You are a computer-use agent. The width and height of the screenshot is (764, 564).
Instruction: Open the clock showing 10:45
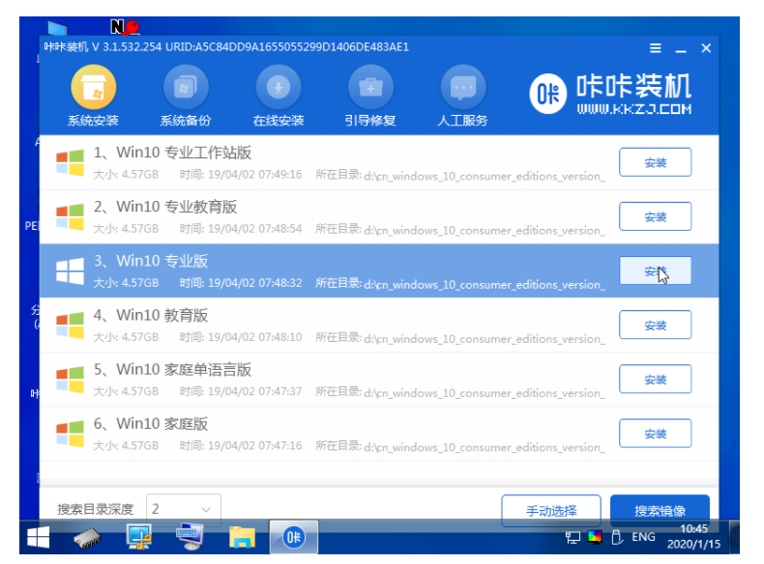693,536
